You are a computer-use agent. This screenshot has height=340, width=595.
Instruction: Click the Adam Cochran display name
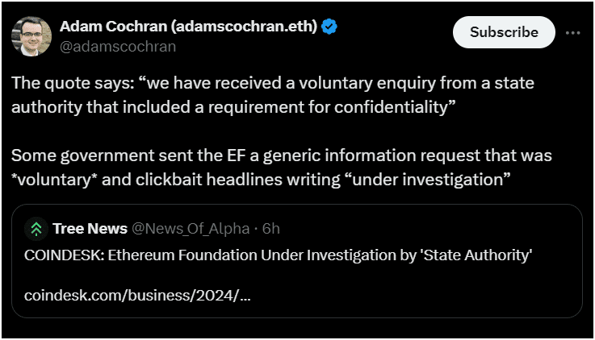tap(113, 27)
